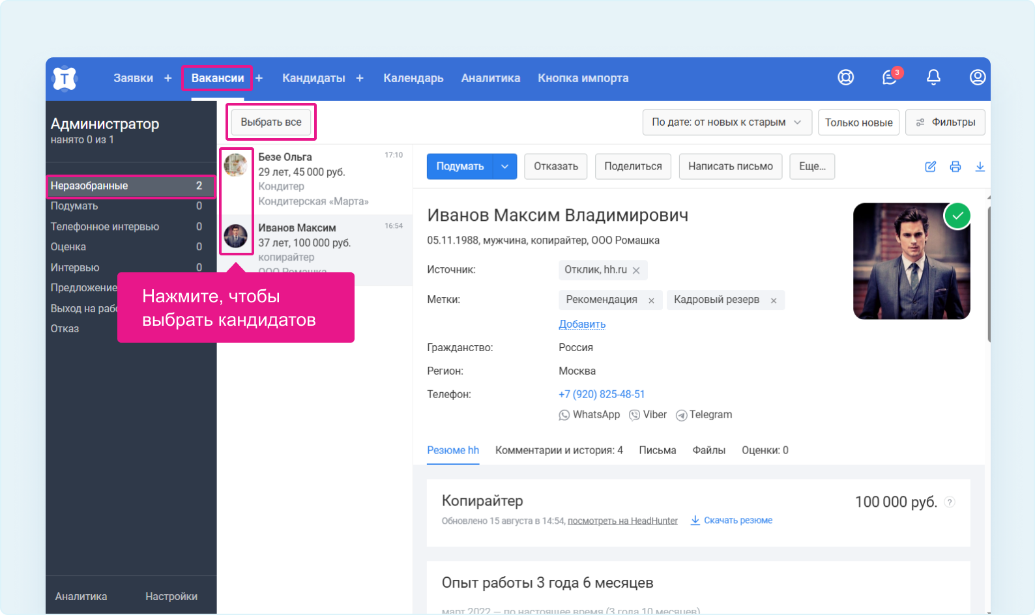
Task: Open the notifications bell
Action: [933, 78]
